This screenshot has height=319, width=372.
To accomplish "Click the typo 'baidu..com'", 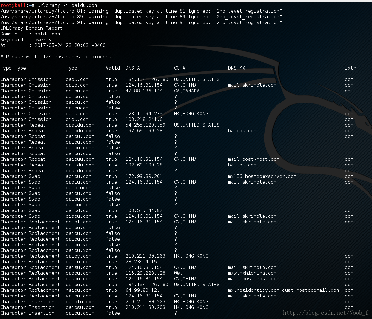I will (80, 136).
